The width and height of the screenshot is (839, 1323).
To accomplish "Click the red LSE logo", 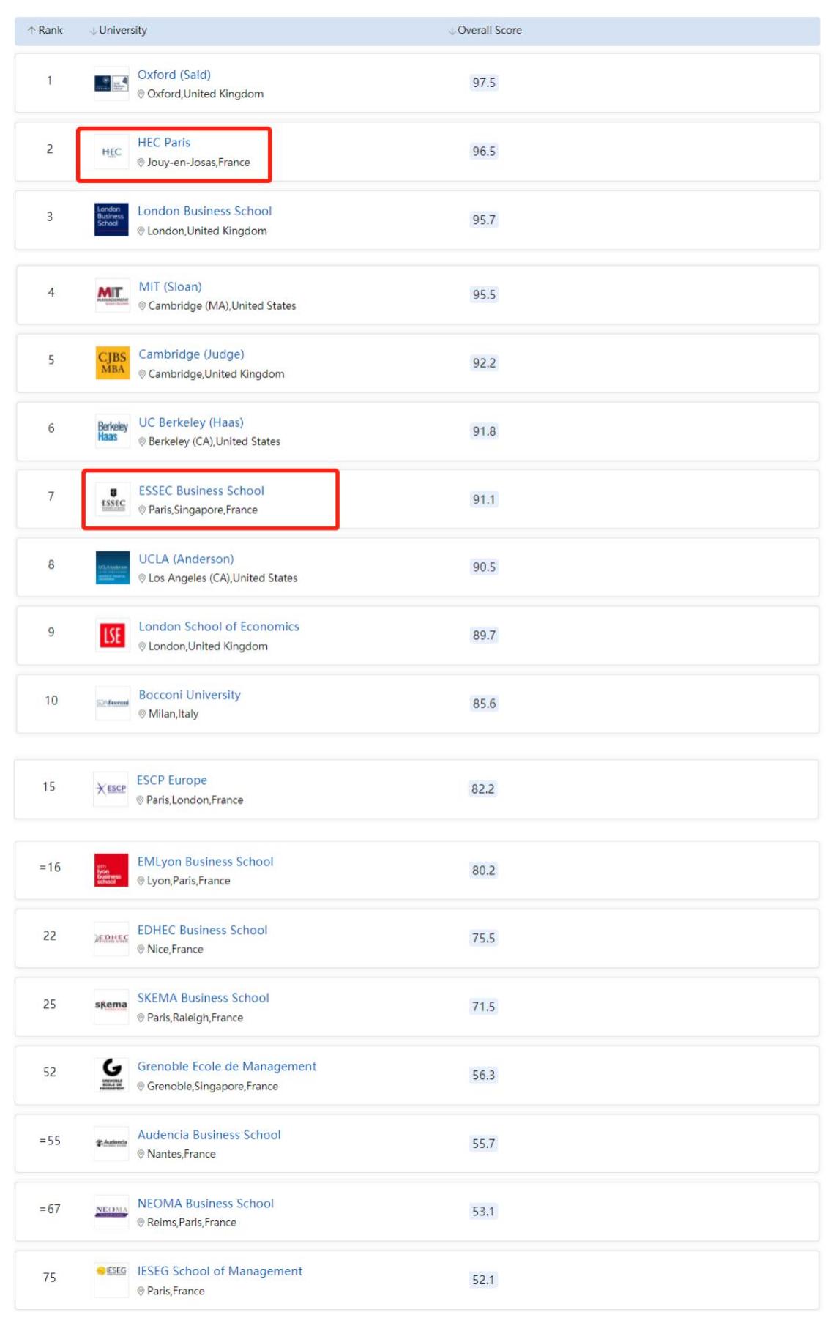I will click(x=113, y=636).
